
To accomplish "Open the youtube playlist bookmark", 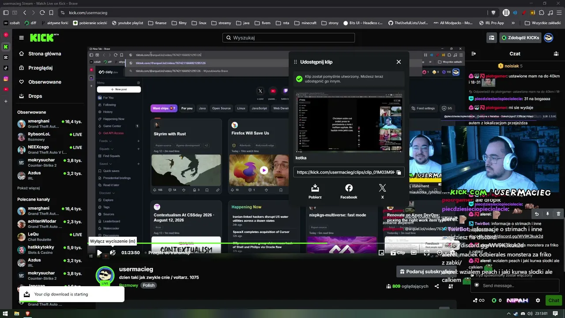I will tap(128, 23).
